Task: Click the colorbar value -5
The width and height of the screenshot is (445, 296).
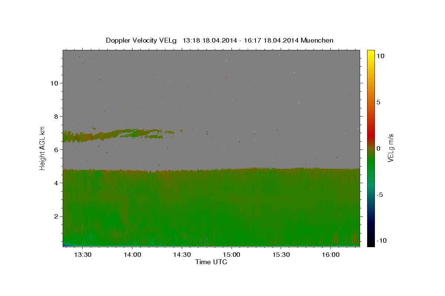Action: coord(380,195)
